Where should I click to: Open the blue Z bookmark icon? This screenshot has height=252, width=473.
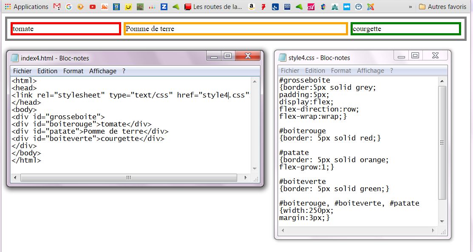click(164, 7)
